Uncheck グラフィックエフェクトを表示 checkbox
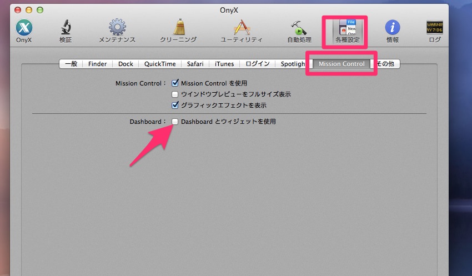Image resolution: width=472 pixels, height=276 pixels. click(175, 105)
